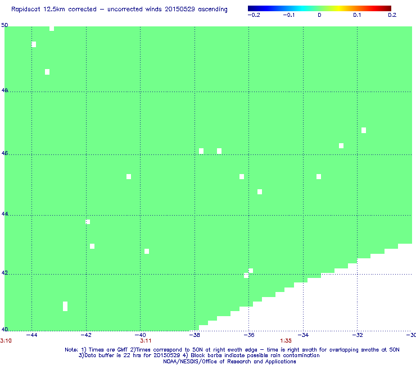
Task: Click the 1:35 swath time label
Action: point(286,341)
